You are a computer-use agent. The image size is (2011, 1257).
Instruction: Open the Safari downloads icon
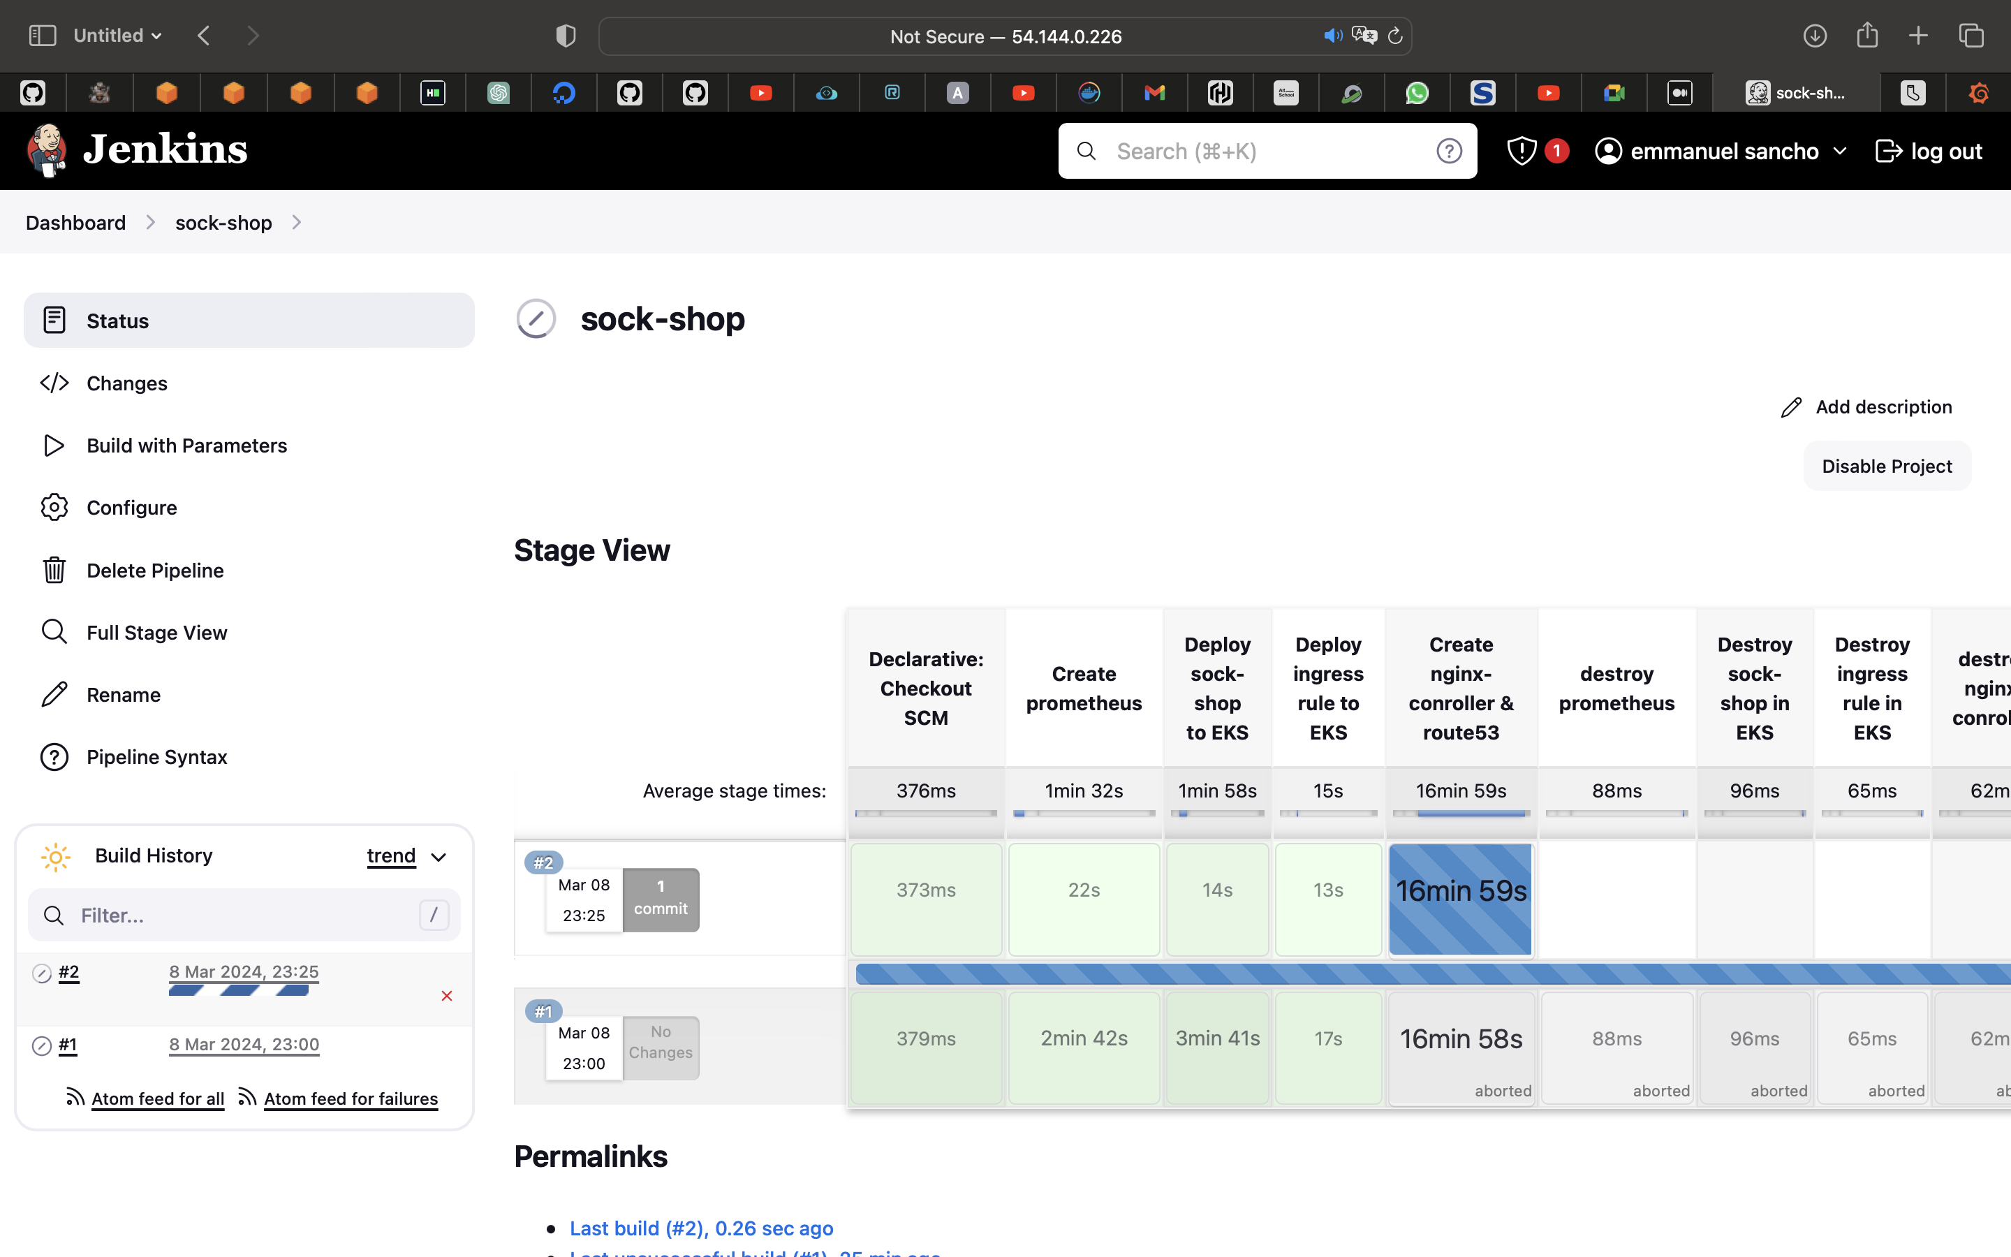click(1814, 36)
